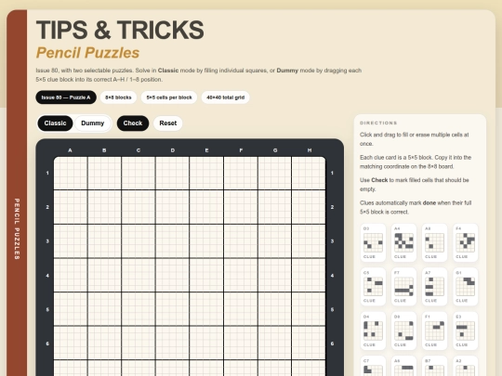Click inside board block A1
The width and height of the screenshot is (502, 376).
[71, 173]
